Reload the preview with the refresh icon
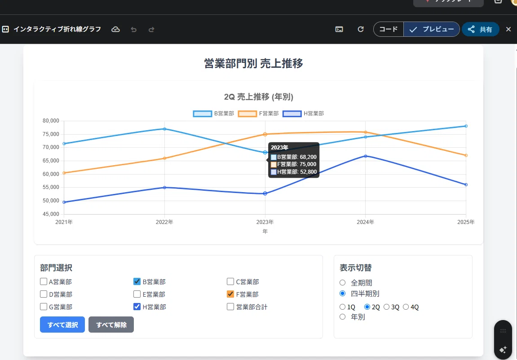The height and width of the screenshot is (360, 517). (361, 29)
